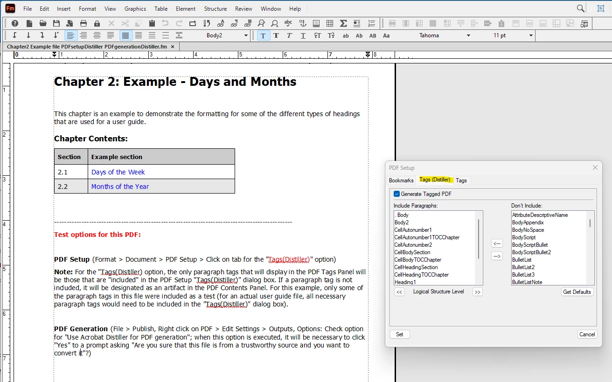The width and height of the screenshot is (612, 382).
Task: Select 'Body2' in Include Paragraphs list
Action: 402,222
